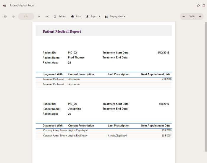Image resolution: width=207 pixels, height=163 pixels.
Task: Go to the next page arrow
Action: click(39, 17)
